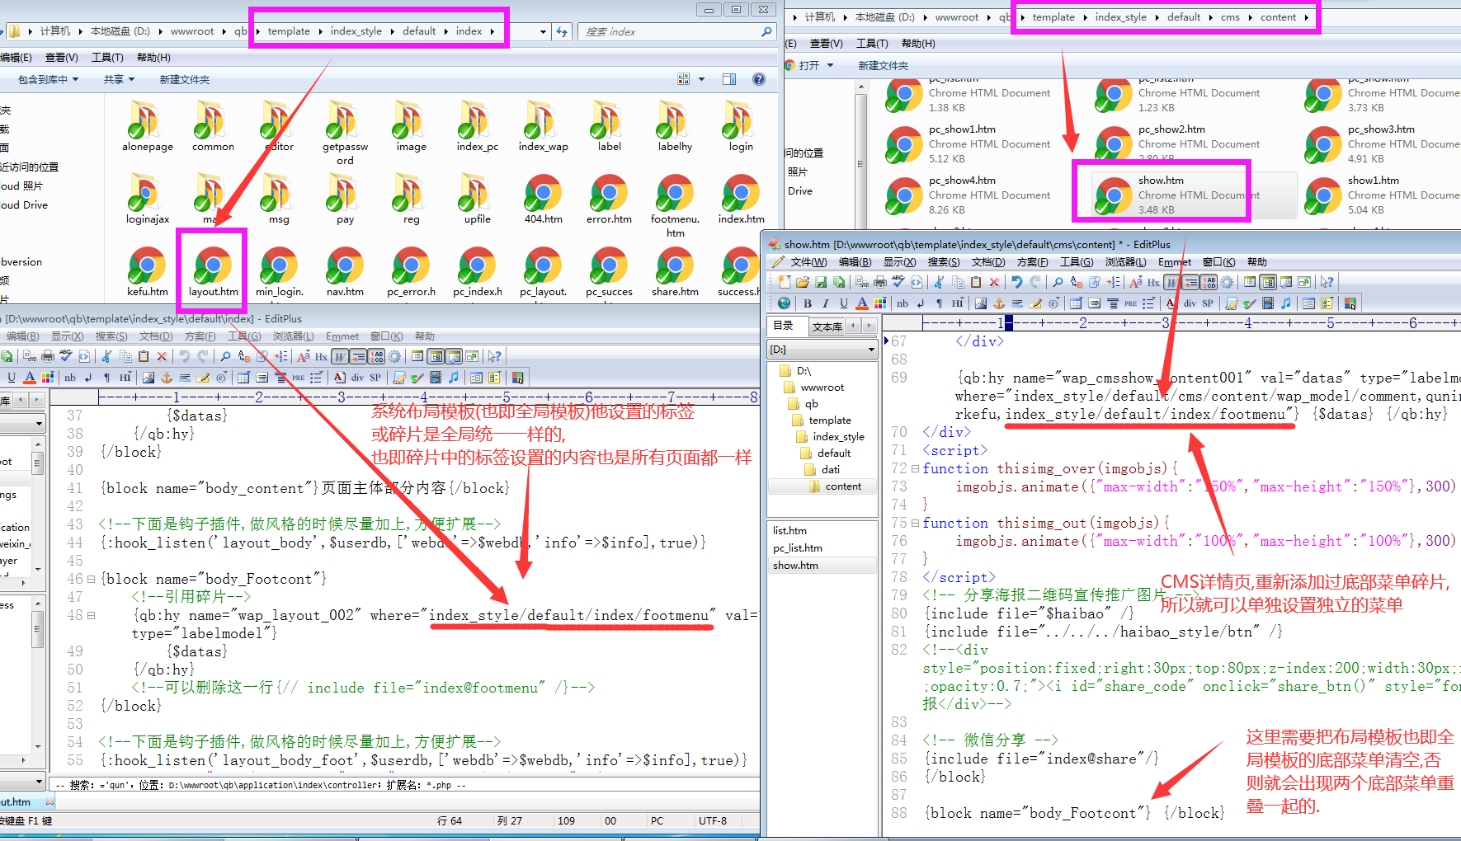Screen dimensions: 1461x841
Task: Open the D: drive dropdown in directory panel
Action: point(870,350)
